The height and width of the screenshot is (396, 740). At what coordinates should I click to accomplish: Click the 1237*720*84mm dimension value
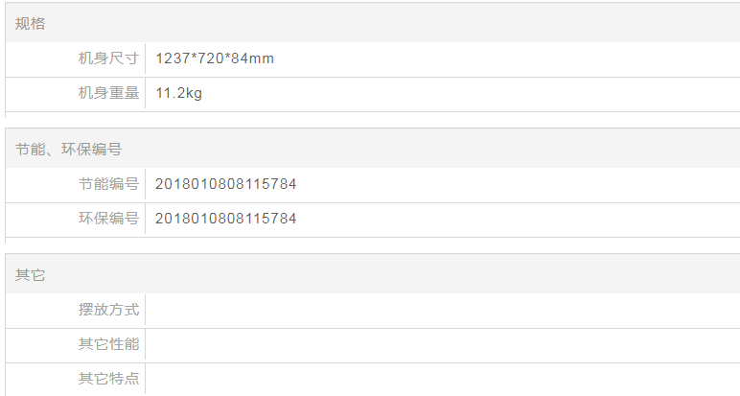[215, 58]
